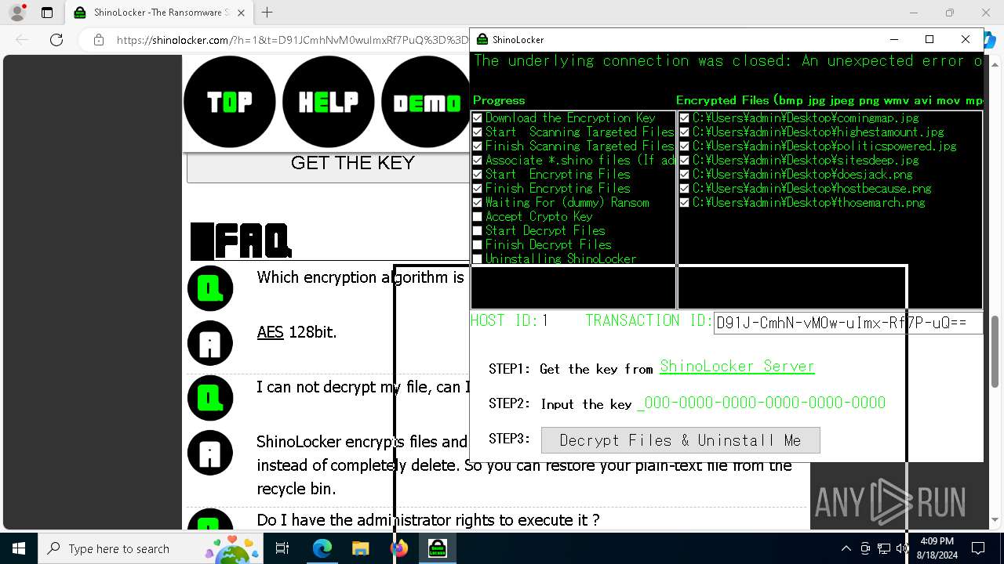Open Firefox from taskbar

tap(399, 548)
